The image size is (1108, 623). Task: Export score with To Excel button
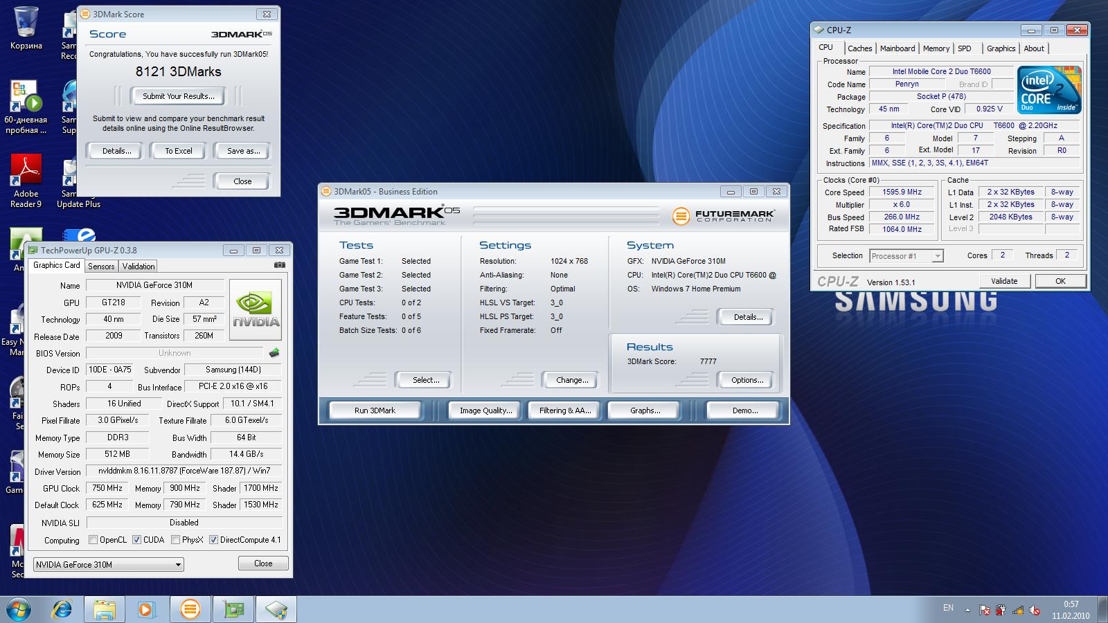[x=179, y=151]
